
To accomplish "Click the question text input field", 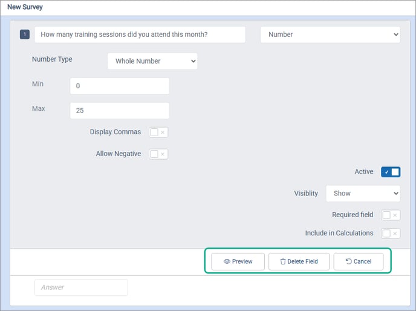I will pos(140,34).
